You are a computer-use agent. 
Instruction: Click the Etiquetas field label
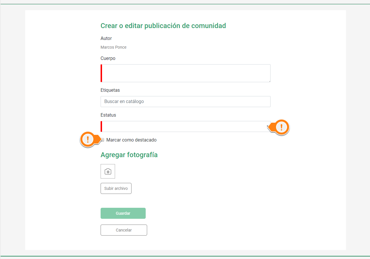pyautogui.click(x=110, y=90)
